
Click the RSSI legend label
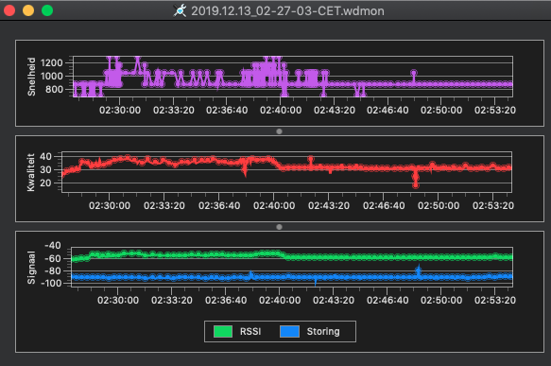point(250,331)
